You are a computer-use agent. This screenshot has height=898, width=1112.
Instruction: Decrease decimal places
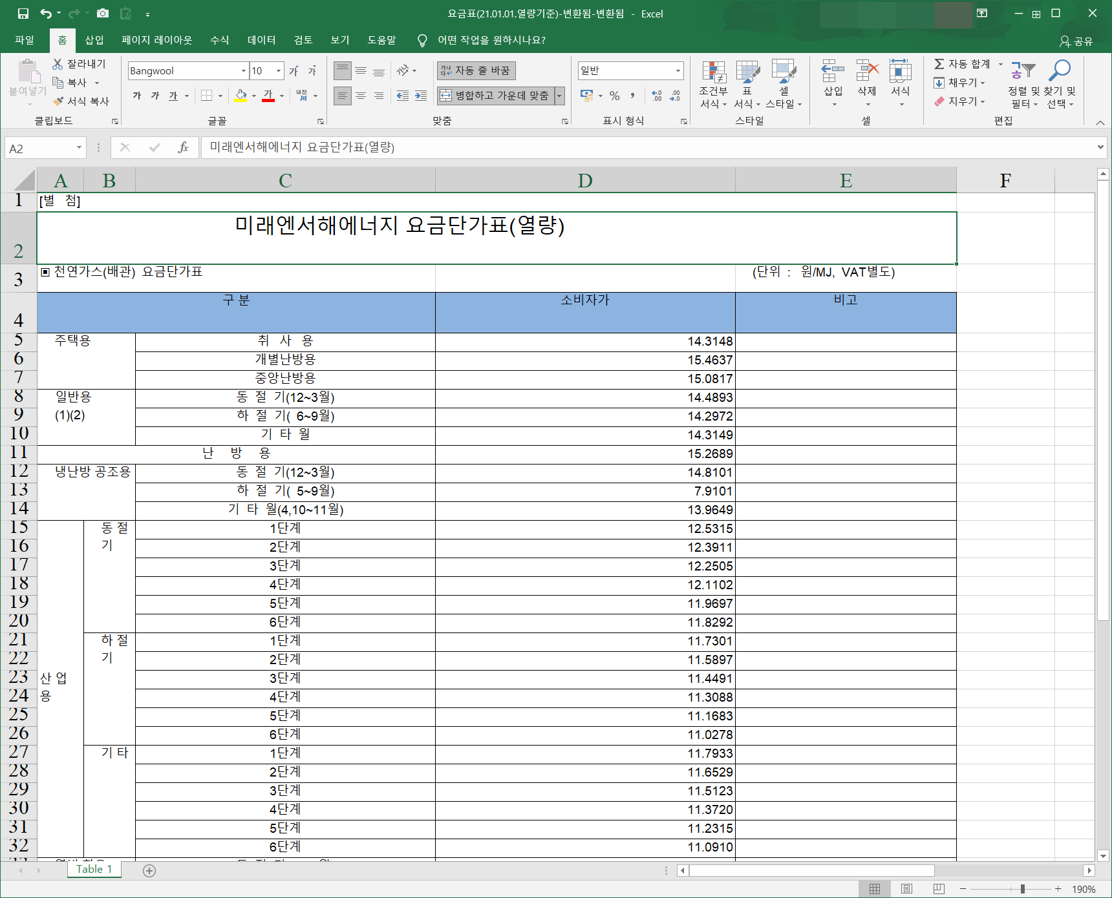pyautogui.click(x=675, y=96)
